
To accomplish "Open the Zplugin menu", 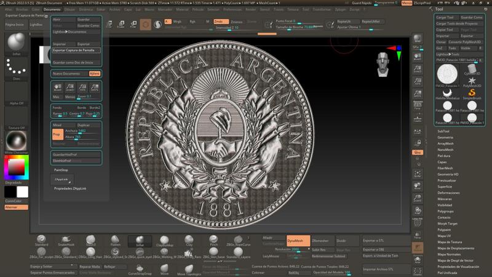I will click(x=340, y=9).
